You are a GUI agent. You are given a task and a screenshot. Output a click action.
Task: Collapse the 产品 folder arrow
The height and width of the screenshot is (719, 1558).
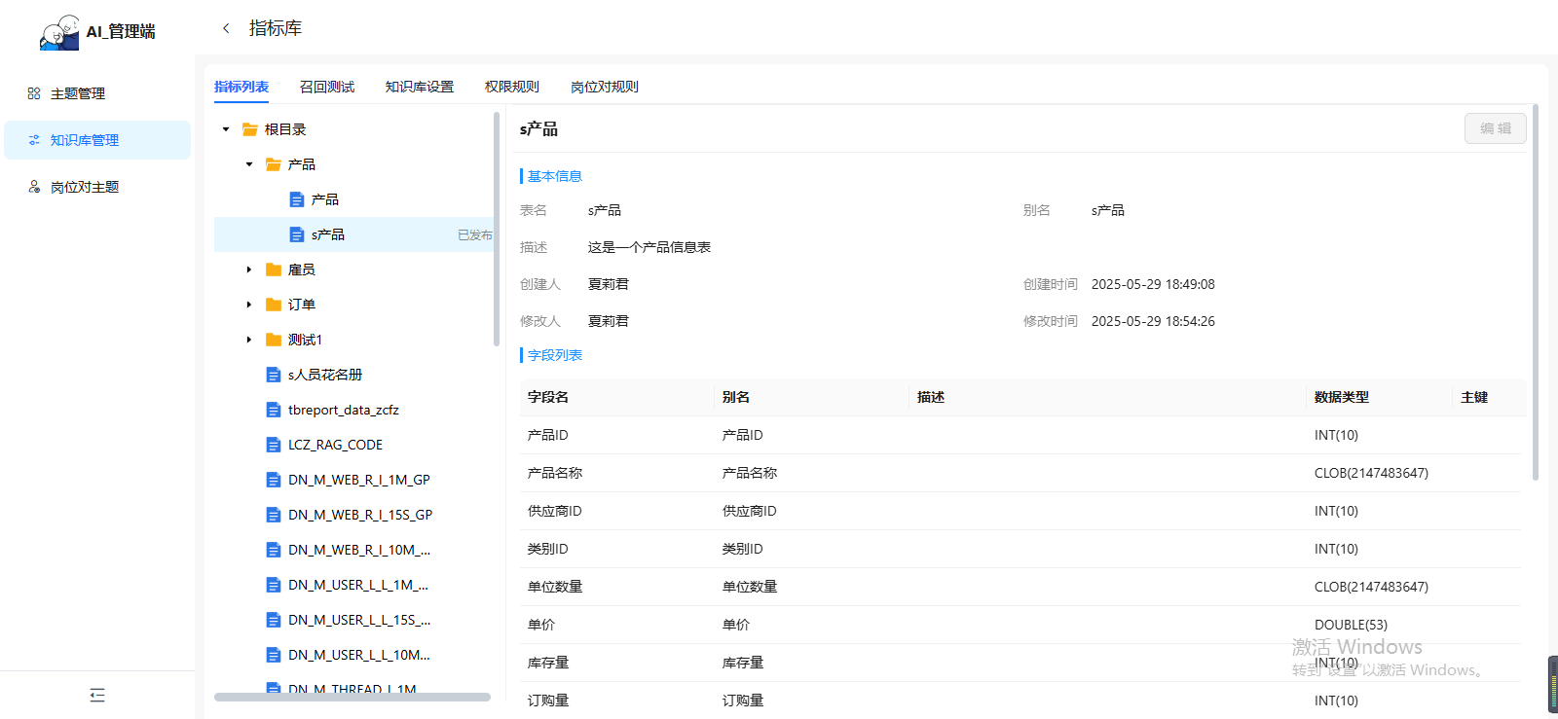249,164
